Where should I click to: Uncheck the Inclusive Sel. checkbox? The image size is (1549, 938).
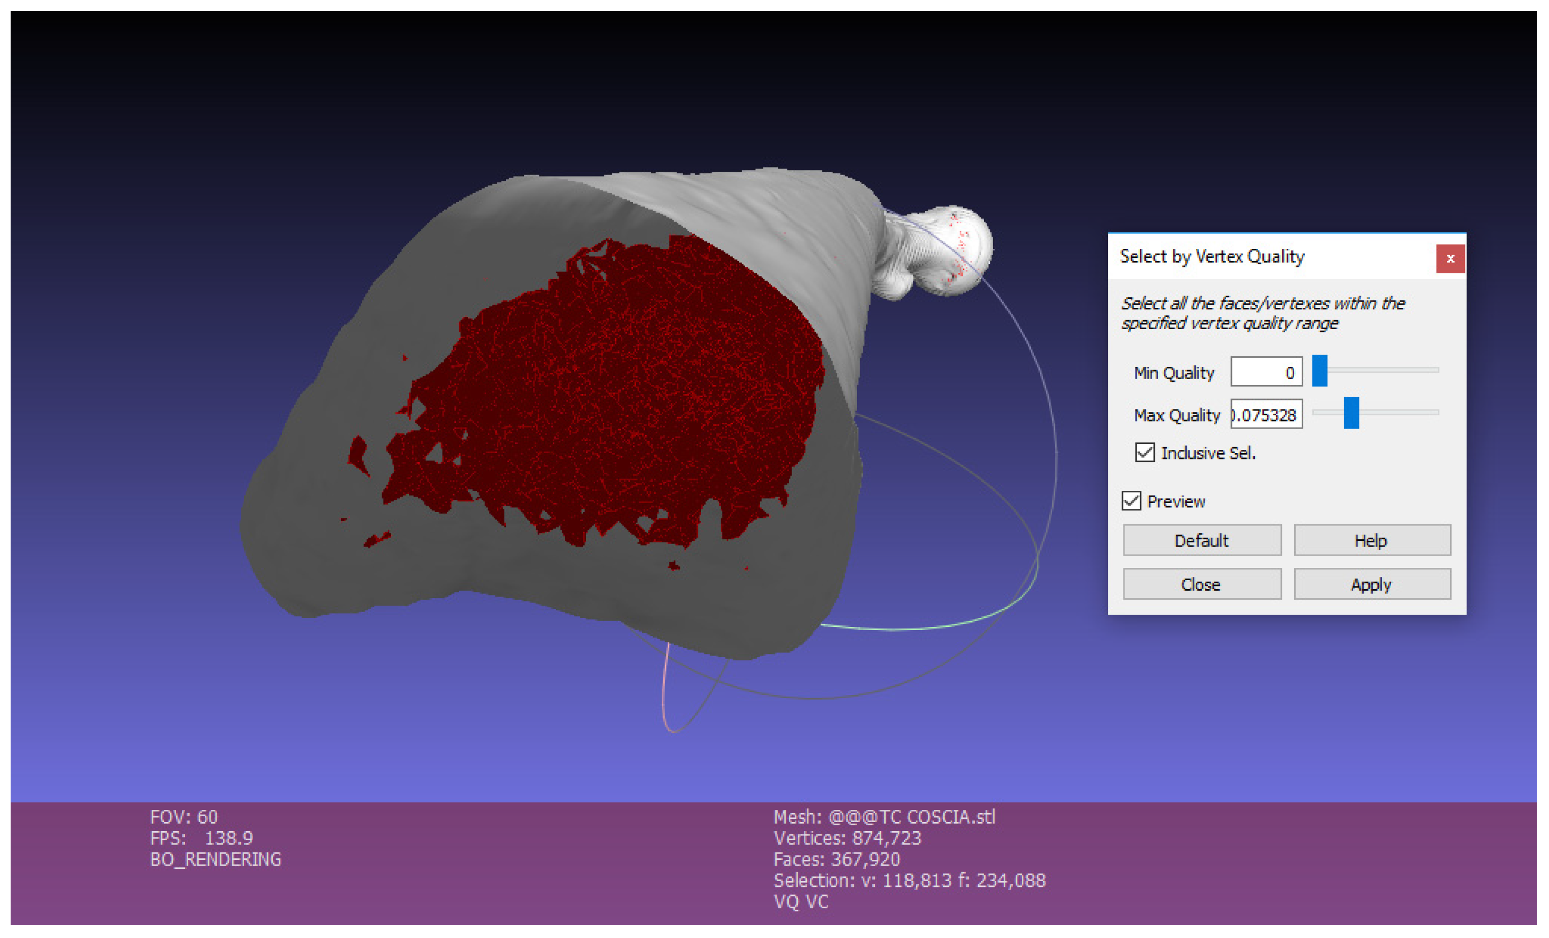[1144, 453]
